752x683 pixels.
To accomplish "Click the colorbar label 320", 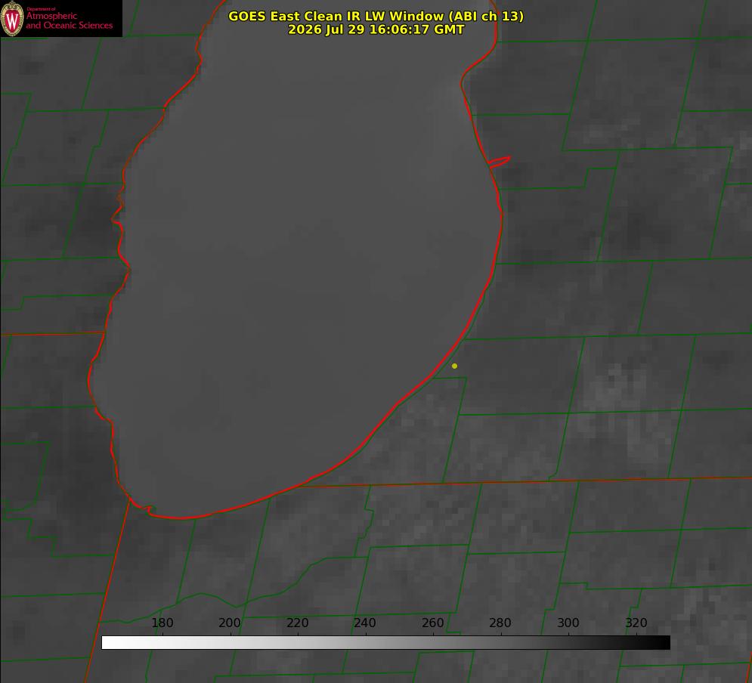I will [x=636, y=623].
